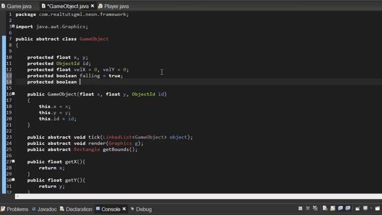Terminate the running program in Console
The image size is (382, 215).
pos(300,208)
